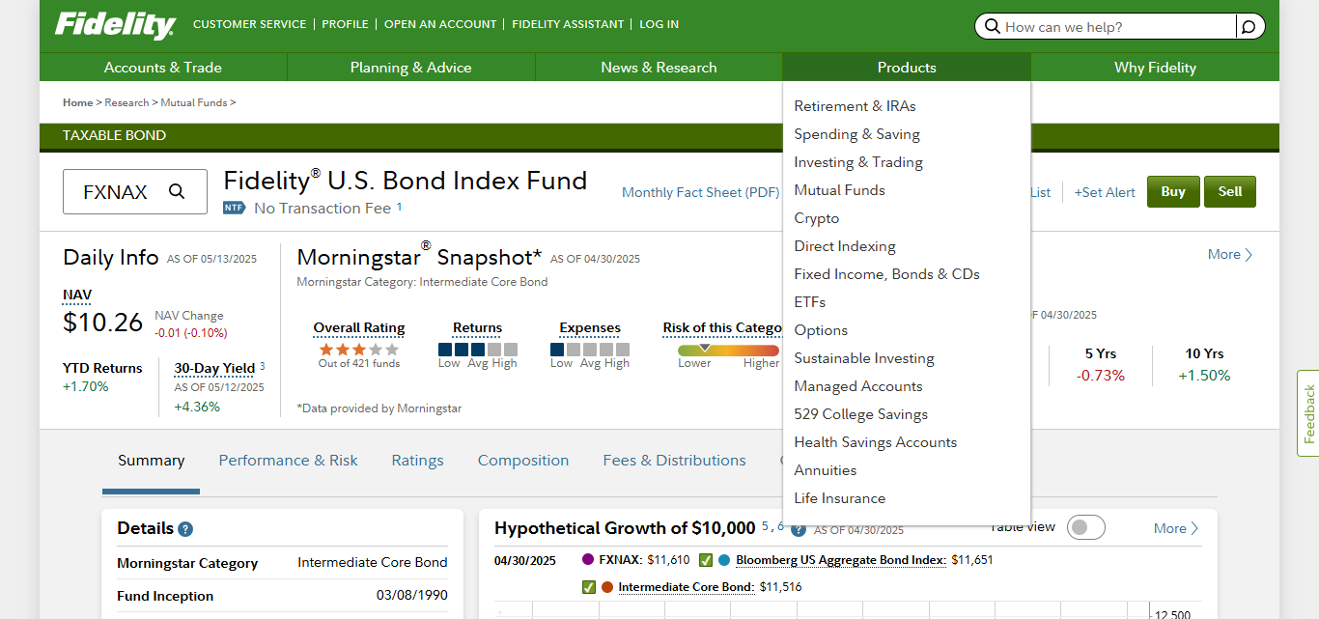Click the Profile link in header
1319x619 pixels.
pyautogui.click(x=345, y=24)
